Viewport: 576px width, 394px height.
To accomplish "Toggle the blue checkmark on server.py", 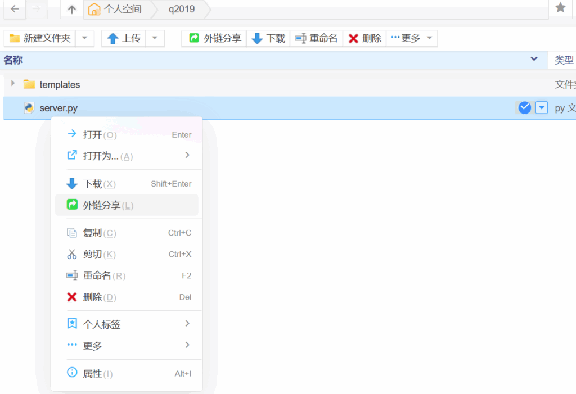I will pyautogui.click(x=524, y=108).
